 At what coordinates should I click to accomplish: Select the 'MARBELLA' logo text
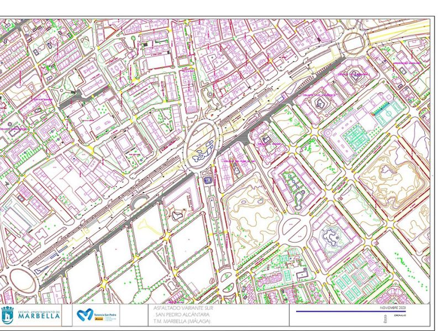click(x=39, y=316)
